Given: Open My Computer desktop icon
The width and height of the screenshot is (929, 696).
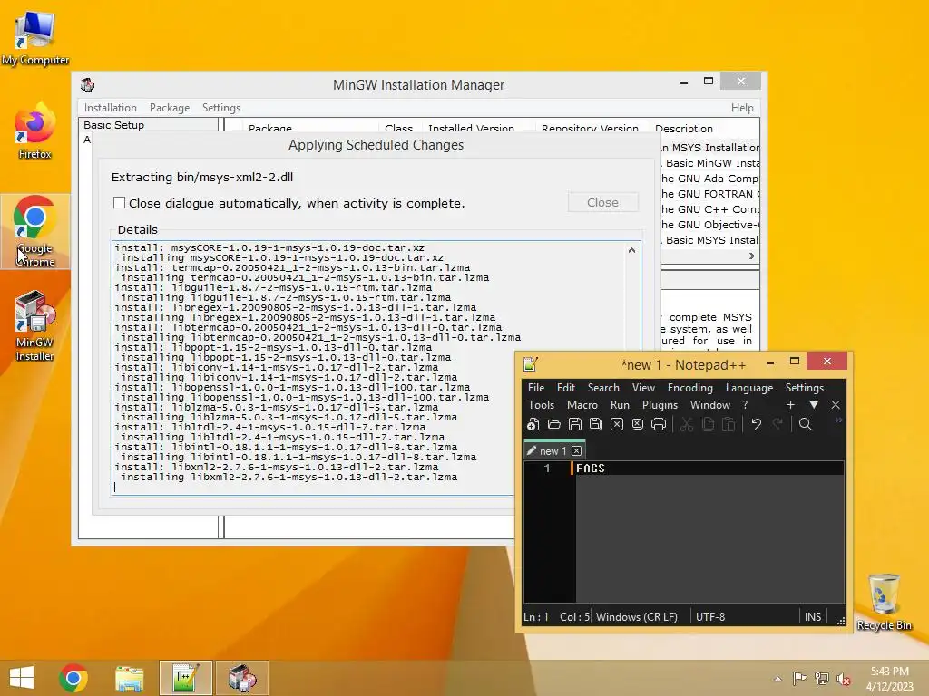Looking at the screenshot, I should point(35,38).
